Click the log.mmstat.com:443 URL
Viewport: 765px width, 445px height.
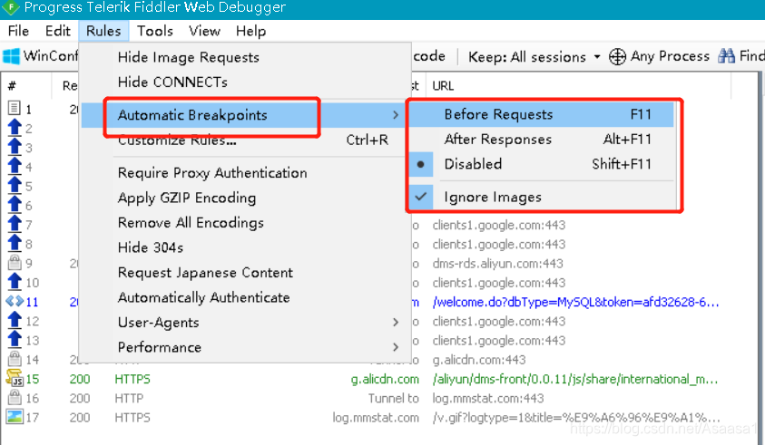click(x=488, y=398)
